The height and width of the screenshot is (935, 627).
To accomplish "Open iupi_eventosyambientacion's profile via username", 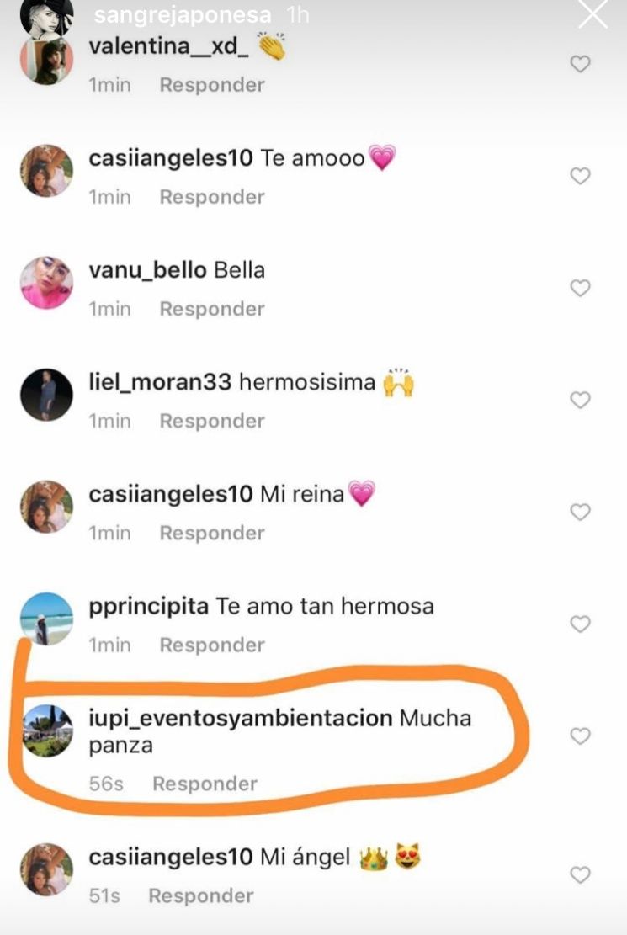I will pyautogui.click(x=241, y=719).
